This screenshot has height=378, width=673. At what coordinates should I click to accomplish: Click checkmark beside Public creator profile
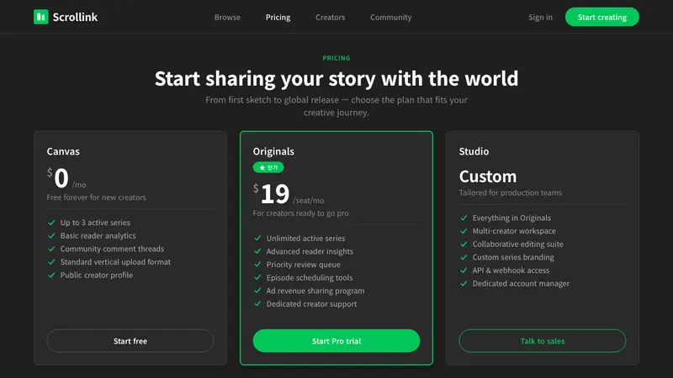click(51, 276)
